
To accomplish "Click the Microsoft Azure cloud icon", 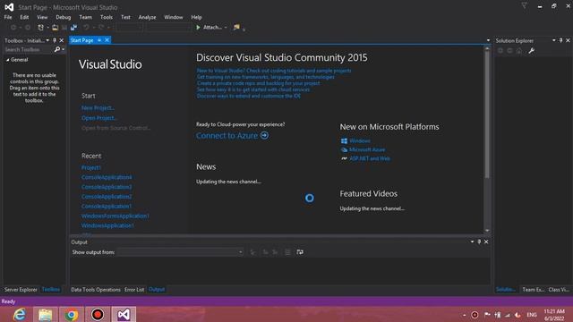I will (344, 149).
